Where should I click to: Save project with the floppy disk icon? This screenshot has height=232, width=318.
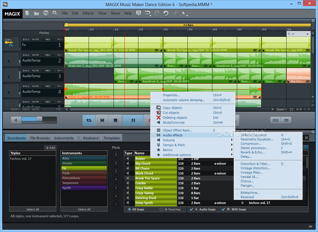click(x=46, y=13)
